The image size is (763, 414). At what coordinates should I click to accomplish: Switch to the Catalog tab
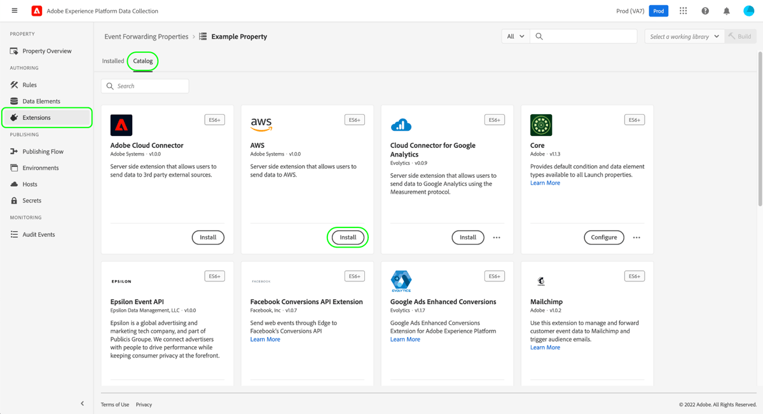(x=142, y=61)
